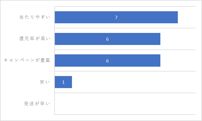Screen dimensions: 202x121
Task: Select gridline between 安い and 発送が早い rows
Action: point(125,93)
